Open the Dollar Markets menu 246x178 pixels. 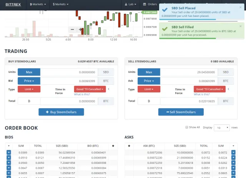[61, 4]
